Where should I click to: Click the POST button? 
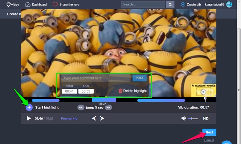tap(139, 78)
